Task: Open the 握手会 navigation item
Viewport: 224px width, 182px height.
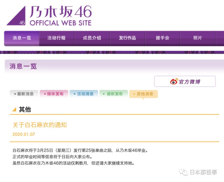Action: coord(163,38)
